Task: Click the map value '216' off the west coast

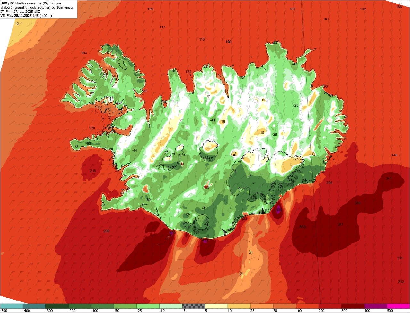Action: point(93,171)
